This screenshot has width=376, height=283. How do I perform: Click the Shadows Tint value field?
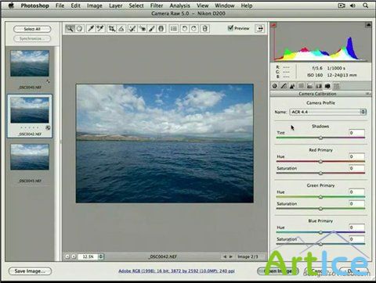(x=356, y=133)
